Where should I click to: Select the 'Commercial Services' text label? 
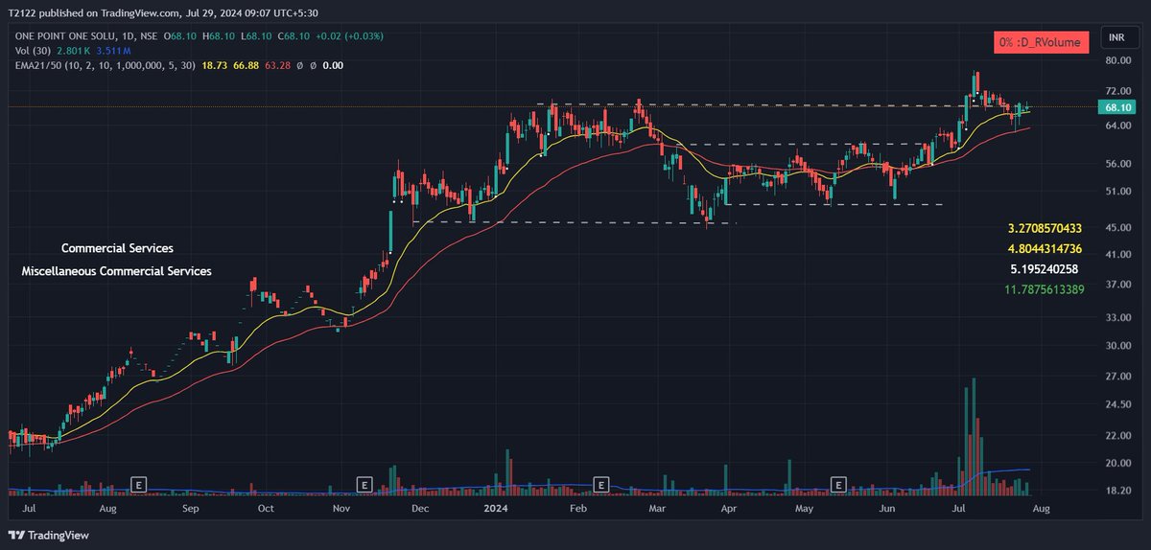[x=117, y=248]
